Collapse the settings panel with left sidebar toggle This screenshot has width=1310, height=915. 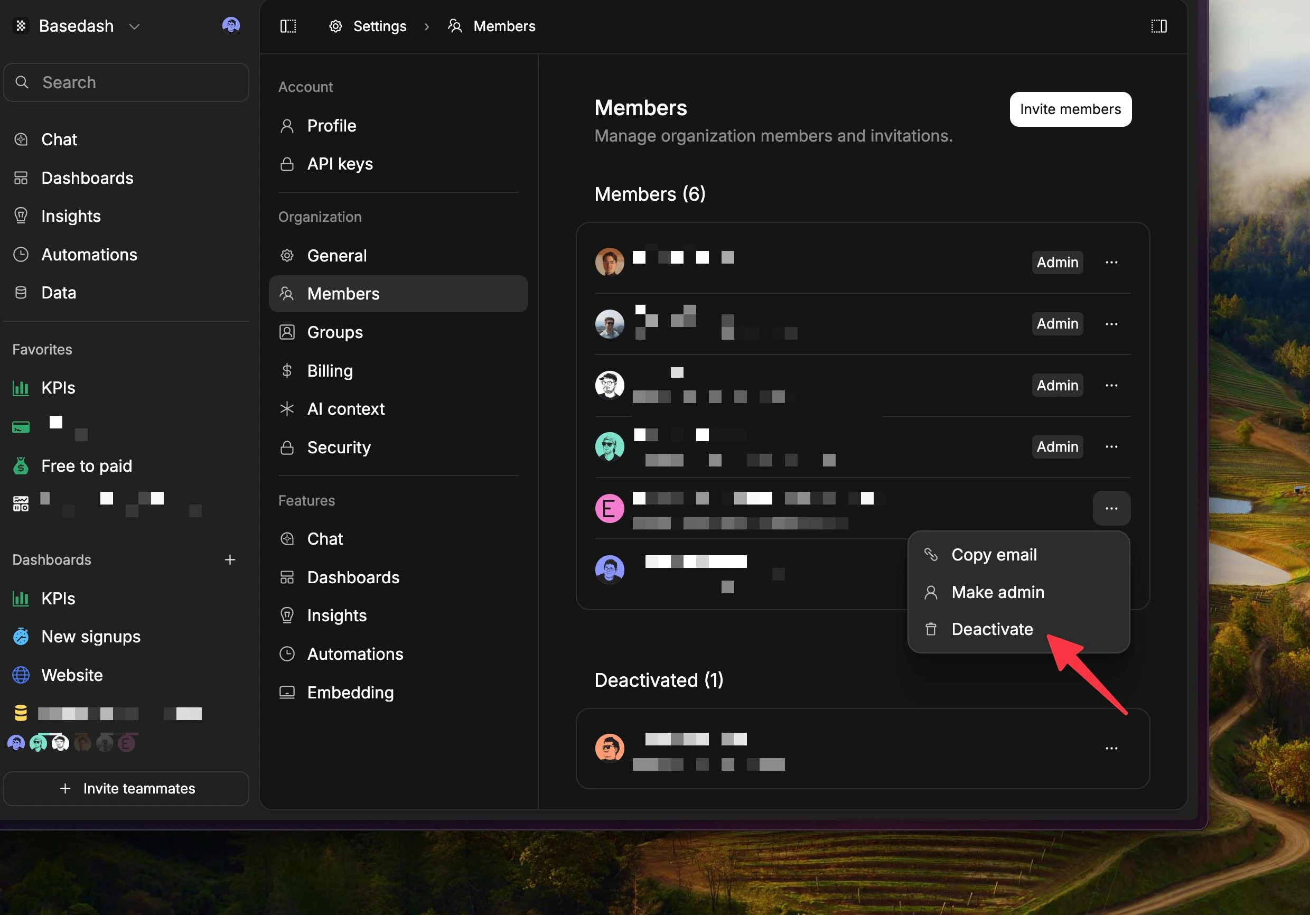pos(288,26)
